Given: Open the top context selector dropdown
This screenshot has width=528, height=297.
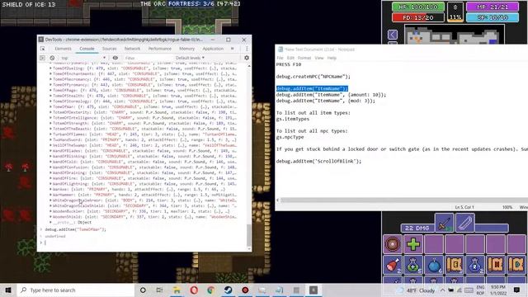Looking at the screenshot, I should click(83, 58).
